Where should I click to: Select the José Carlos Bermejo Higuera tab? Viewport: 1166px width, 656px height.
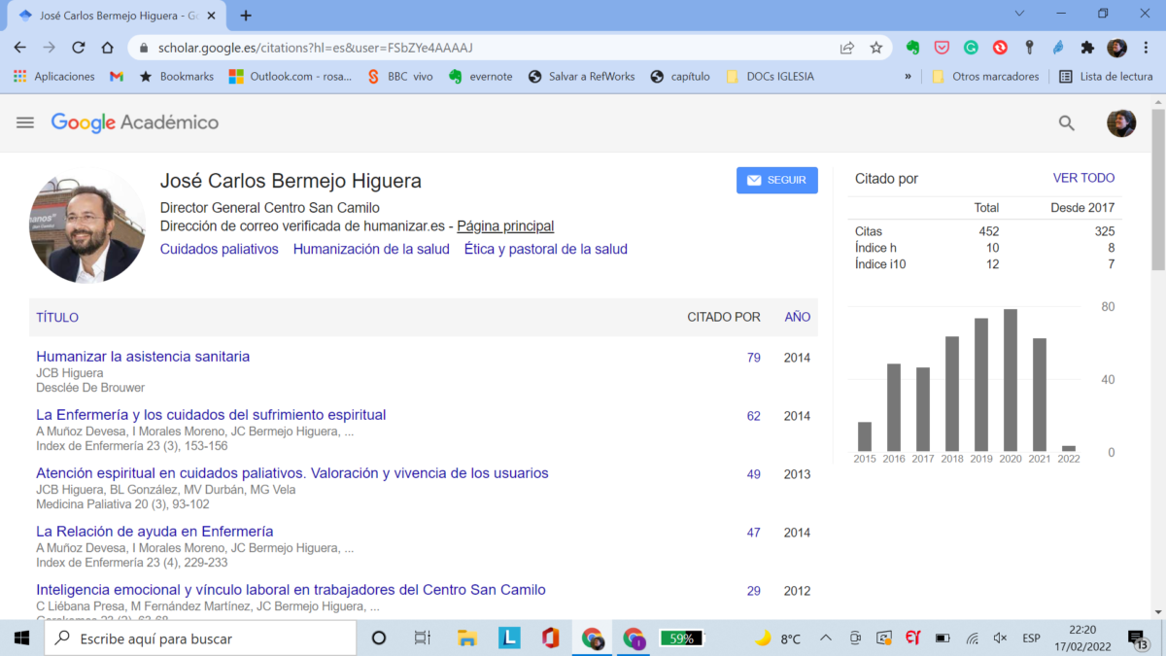[117, 15]
